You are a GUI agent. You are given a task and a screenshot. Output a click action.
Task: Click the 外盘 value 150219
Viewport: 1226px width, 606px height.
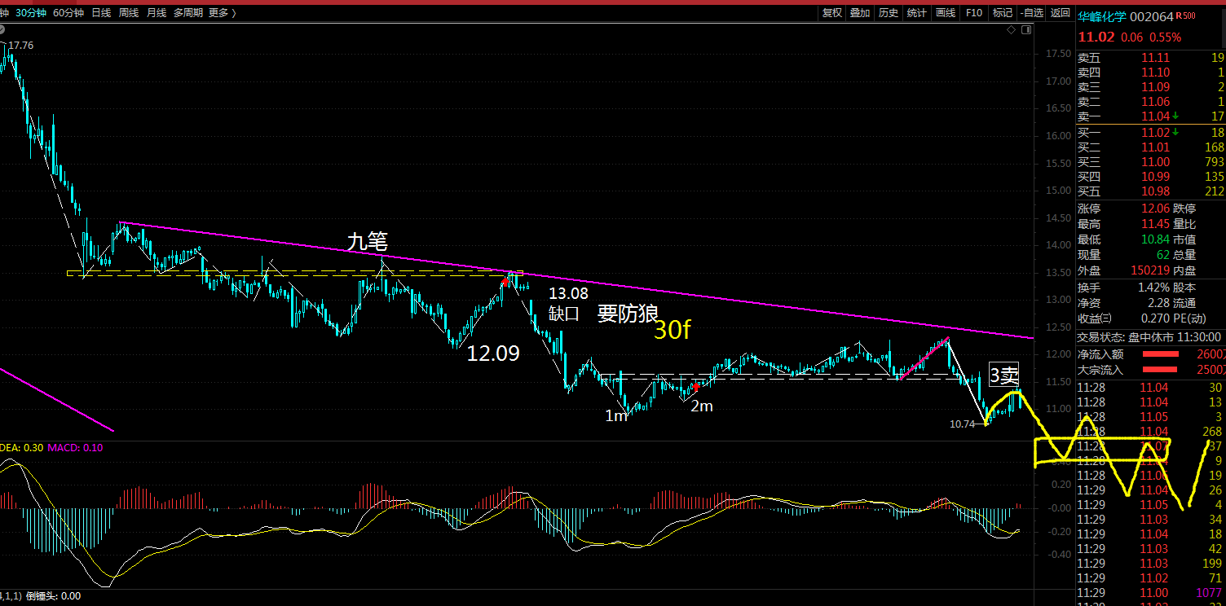point(1150,270)
